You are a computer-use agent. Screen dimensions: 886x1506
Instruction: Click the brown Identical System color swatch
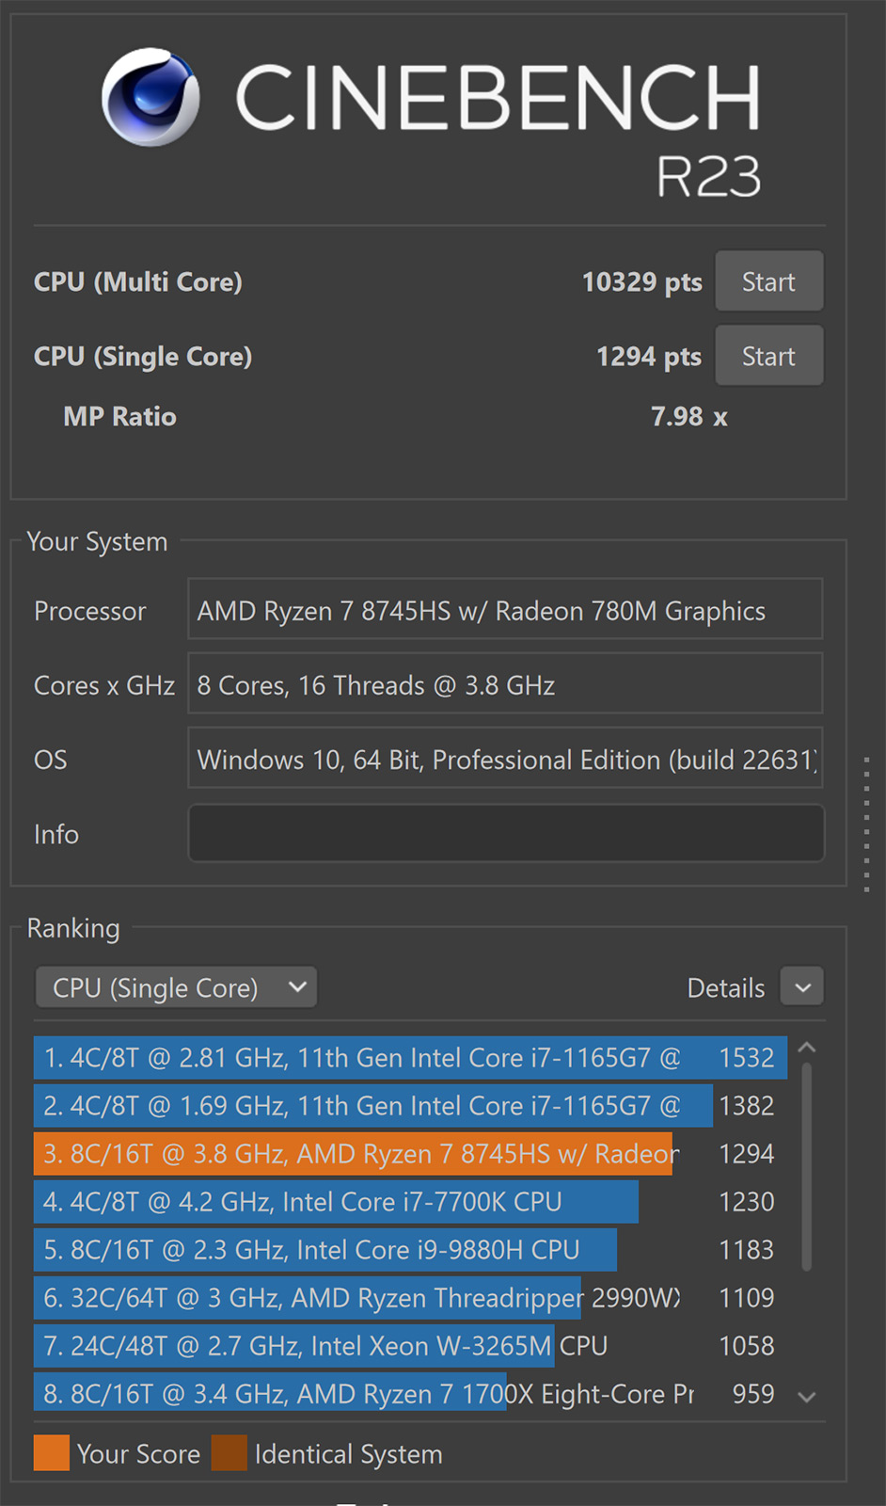point(229,1452)
